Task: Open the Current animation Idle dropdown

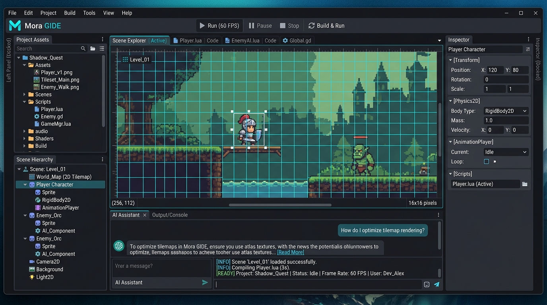Action: click(x=506, y=152)
